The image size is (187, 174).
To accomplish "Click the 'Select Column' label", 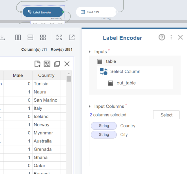I will click(125, 71).
